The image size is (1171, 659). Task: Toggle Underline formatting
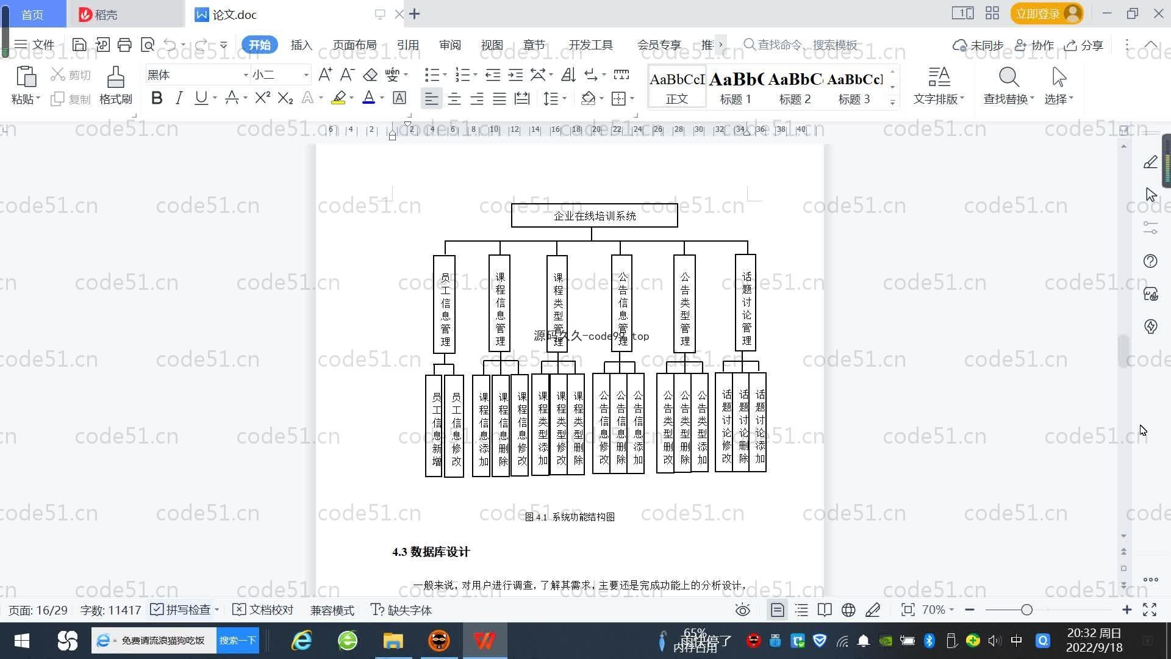[x=201, y=98]
